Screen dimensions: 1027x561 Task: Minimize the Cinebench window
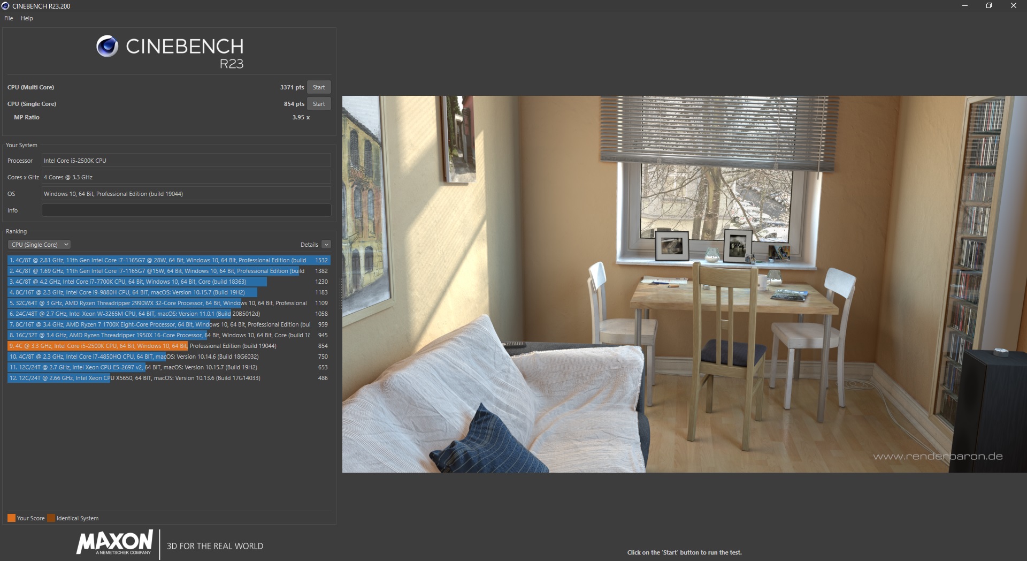click(x=965, y=6)
